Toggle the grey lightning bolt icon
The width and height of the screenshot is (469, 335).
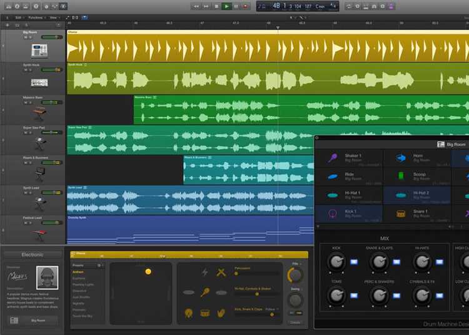(205, 272)
